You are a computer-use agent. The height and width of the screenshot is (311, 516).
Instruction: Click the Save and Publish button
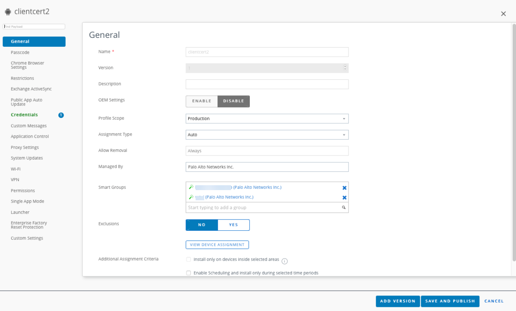[x=450, y=301]
